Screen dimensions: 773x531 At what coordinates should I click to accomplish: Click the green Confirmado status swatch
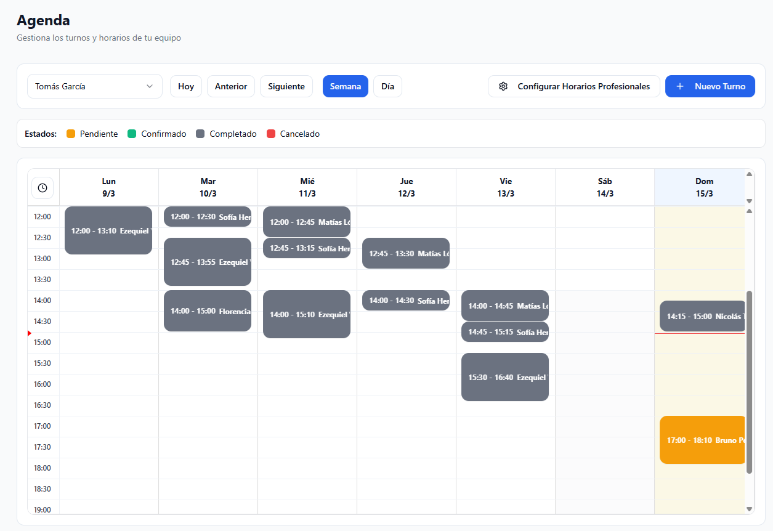[x=132, y=134]
